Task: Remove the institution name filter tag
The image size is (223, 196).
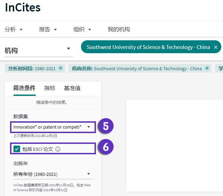Action: pyautogui.click(x=207, y=68)
